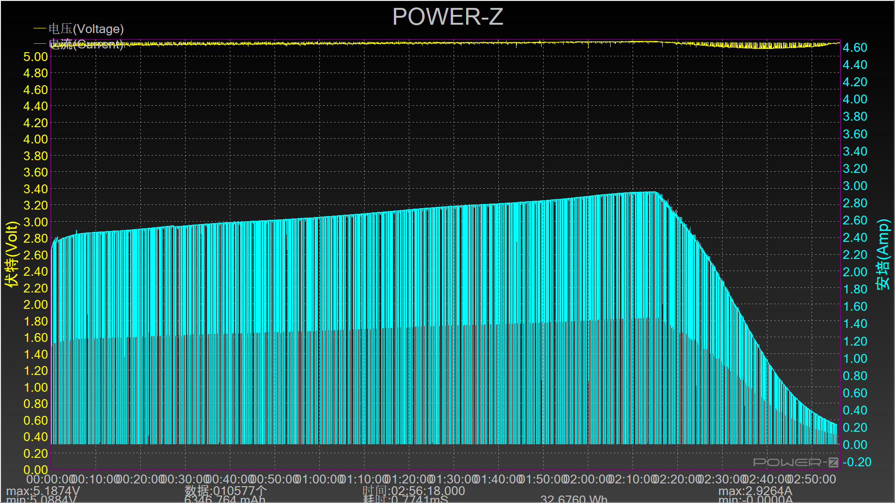Click the POWER-Z chart title
The image size is (895, 503).
tap(447, 17)
